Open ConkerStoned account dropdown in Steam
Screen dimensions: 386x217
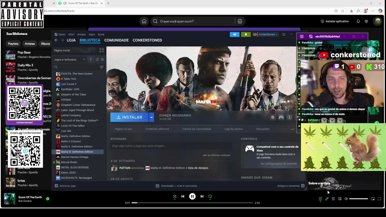(265, 34)
